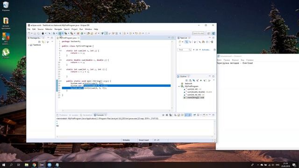This screenshot has width=299, height=168.
Task: Toggle Hide Static Members in Outline
Action: pos(197,80)
